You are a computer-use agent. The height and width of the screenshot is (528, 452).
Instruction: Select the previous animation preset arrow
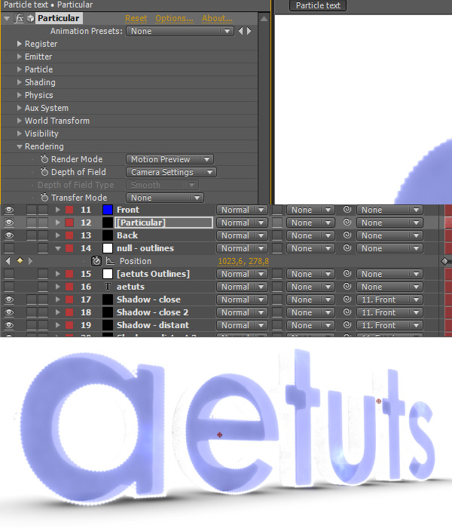tap(241, 31)
